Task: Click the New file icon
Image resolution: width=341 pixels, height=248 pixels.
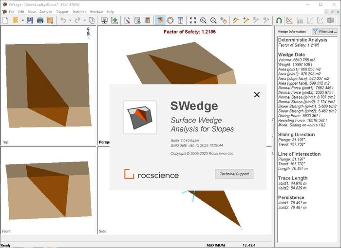Action: (x=5, y=20)
